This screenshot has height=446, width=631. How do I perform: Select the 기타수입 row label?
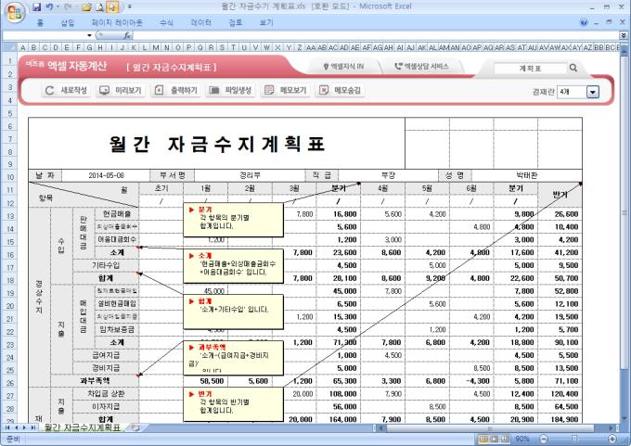[106, 265]
